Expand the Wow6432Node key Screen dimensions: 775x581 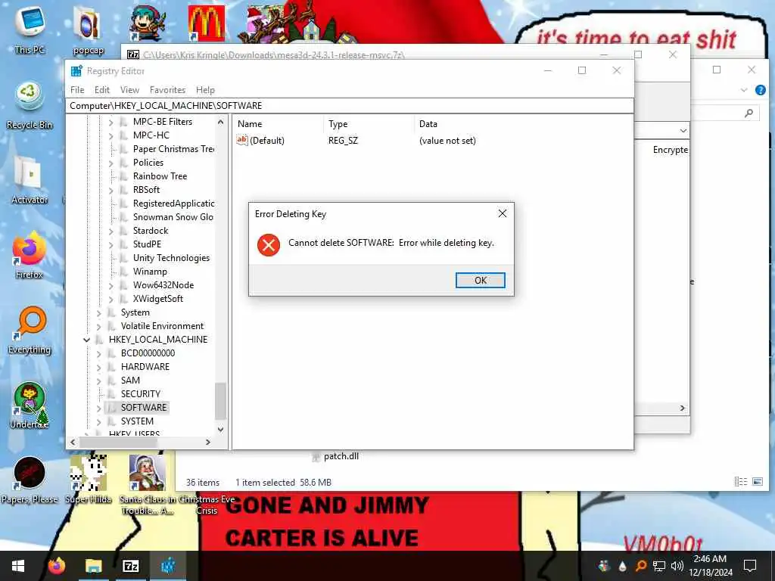click(x=110, y=285)
